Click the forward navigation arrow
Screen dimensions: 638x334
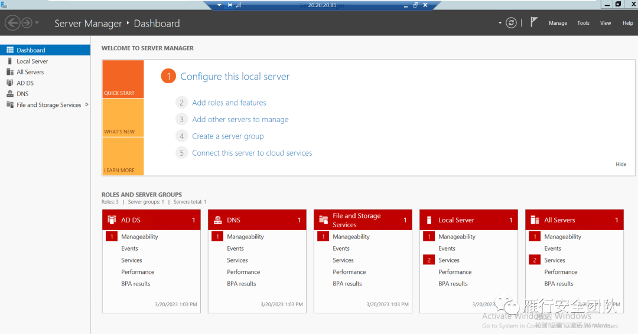coord(27,23)
